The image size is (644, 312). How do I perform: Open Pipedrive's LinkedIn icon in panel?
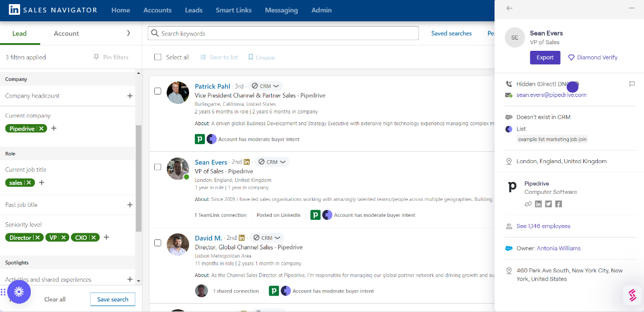pos(538,204)
